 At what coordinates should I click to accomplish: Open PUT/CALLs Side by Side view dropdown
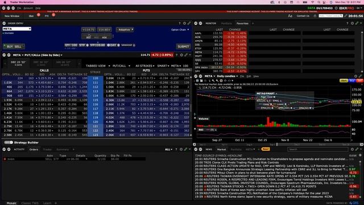[x=43, y=55]
